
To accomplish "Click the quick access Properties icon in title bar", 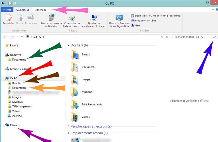I will click(10, 3).
